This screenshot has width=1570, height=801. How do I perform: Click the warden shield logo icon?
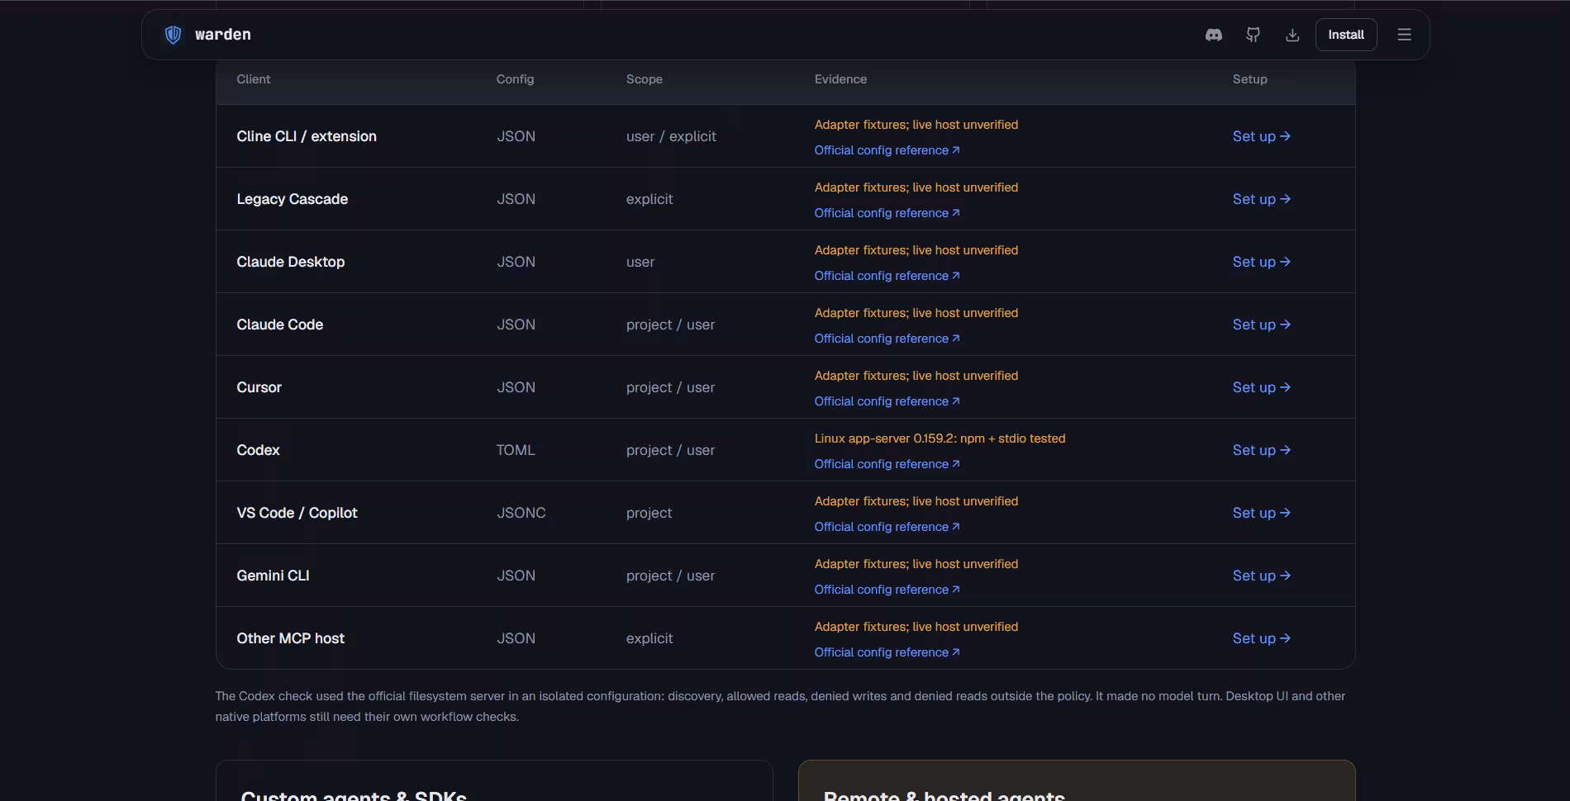pos(173,35)
